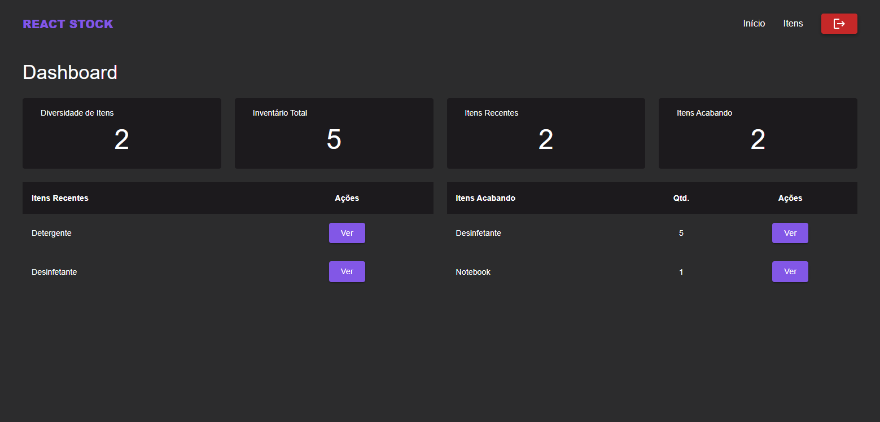Click the Qtd. column header
Image resolution: width=880 pixels, height=422 pixels.
coord(681,198)
